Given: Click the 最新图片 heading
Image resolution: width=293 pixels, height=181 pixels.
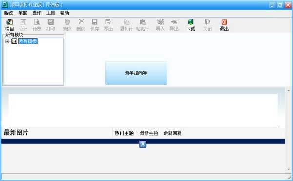Looking at the screenshot, I should point(16,133).
